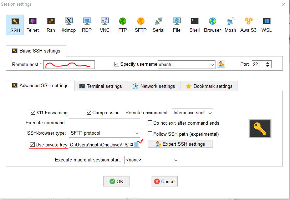Screen dimensions: 290x200
Task: Expand the Execute macro at session start dropdown
Action: tap(176, 160)
